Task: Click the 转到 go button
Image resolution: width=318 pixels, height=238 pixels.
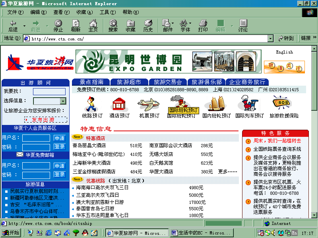Action: coord(286,38)
